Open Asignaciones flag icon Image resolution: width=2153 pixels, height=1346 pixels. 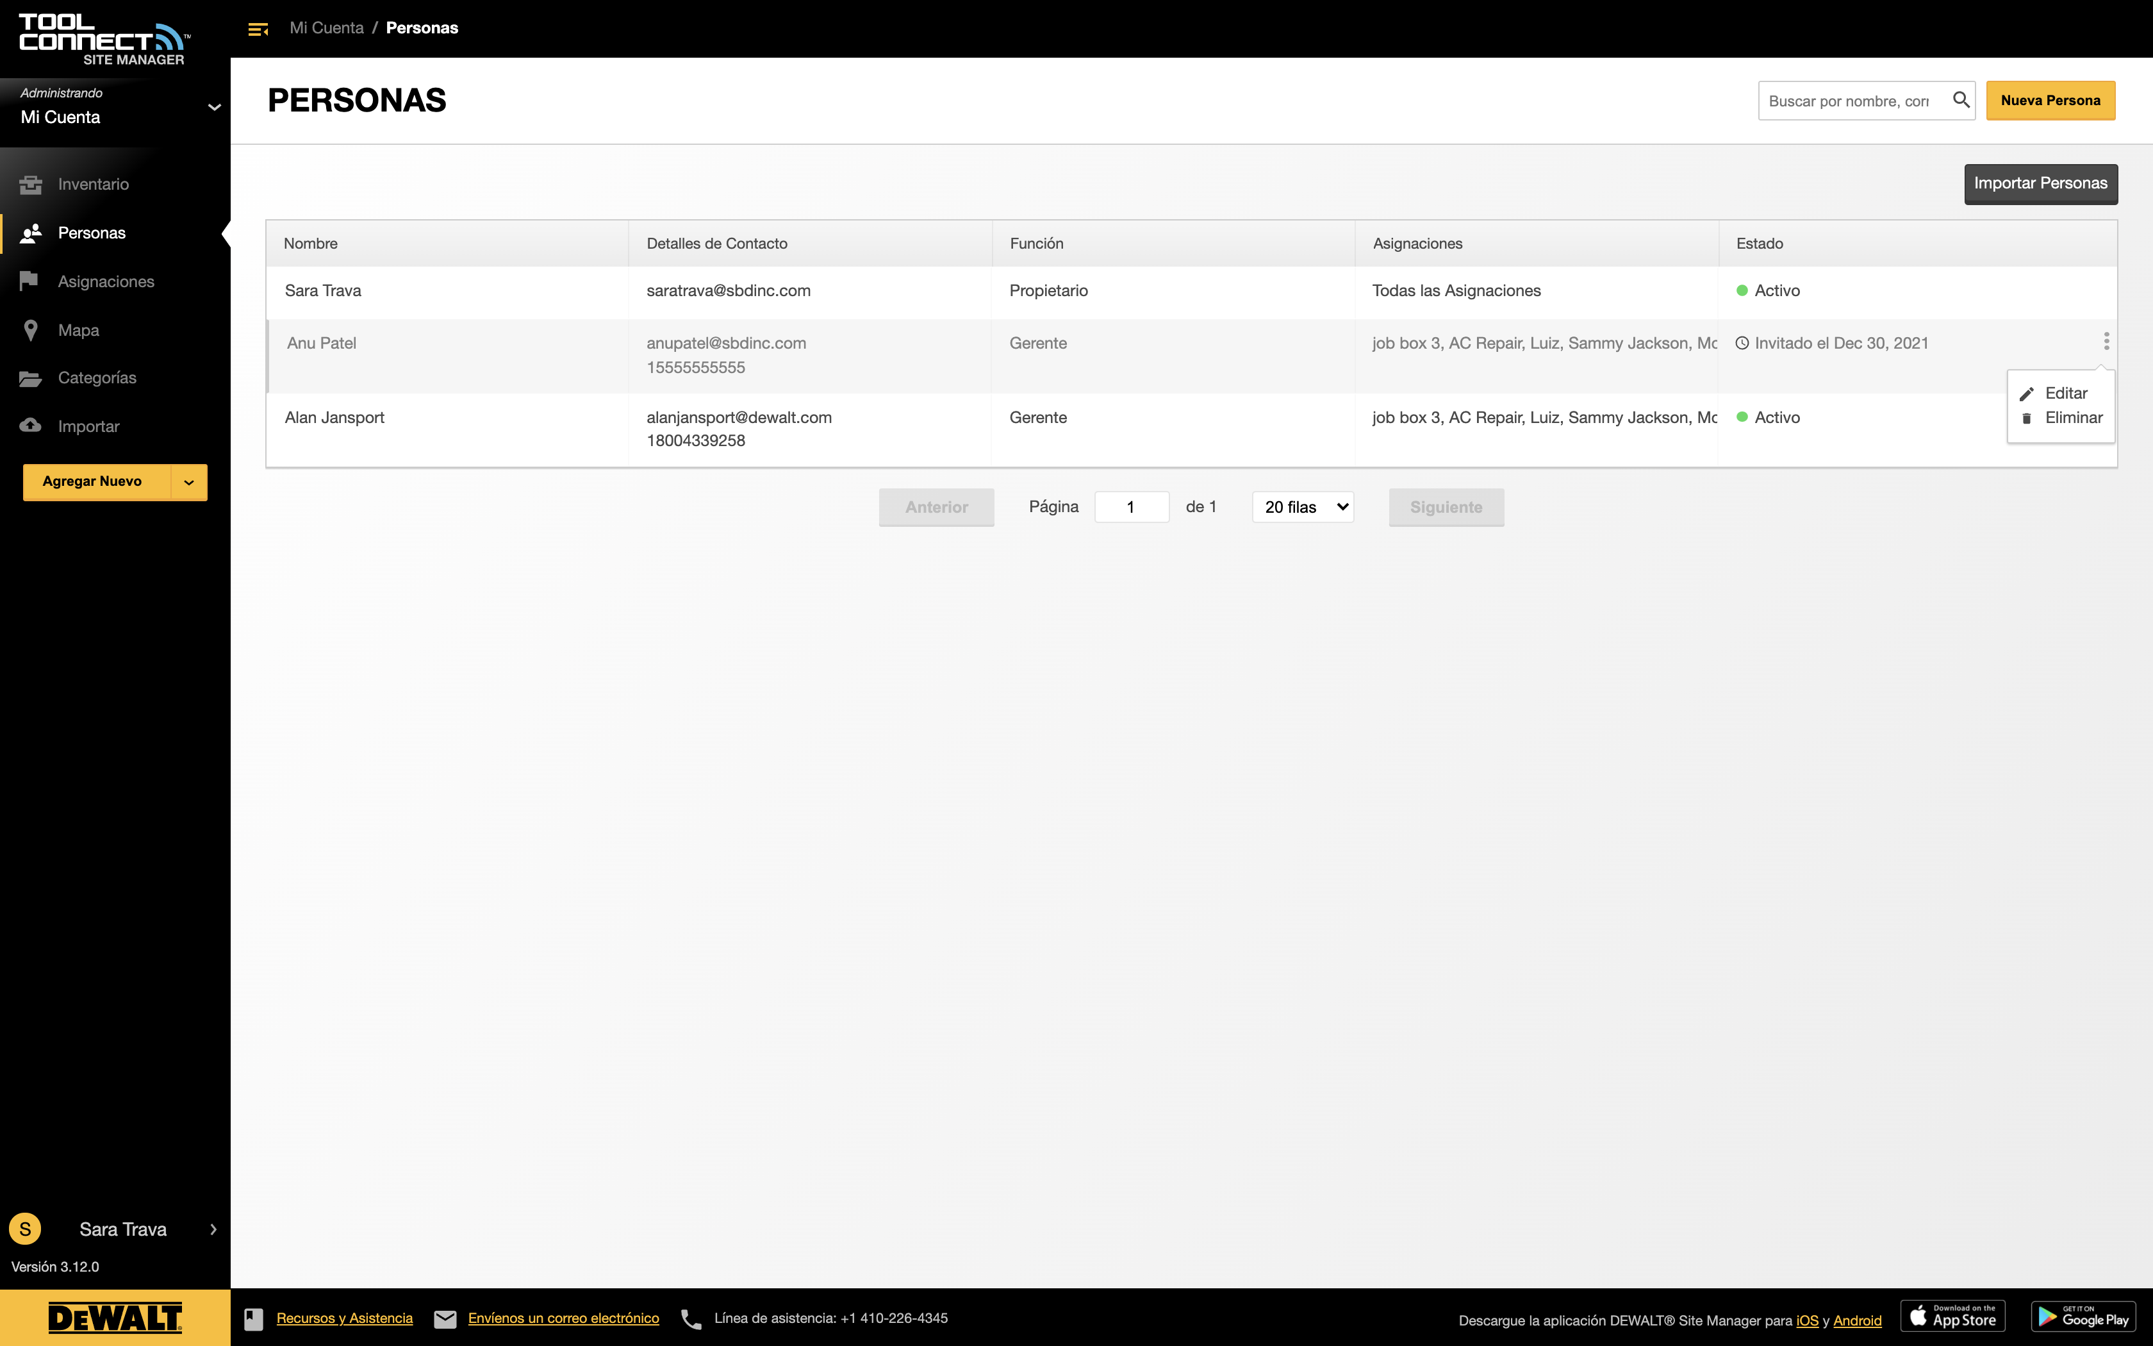pyautogui.click(x=28, y=281)
